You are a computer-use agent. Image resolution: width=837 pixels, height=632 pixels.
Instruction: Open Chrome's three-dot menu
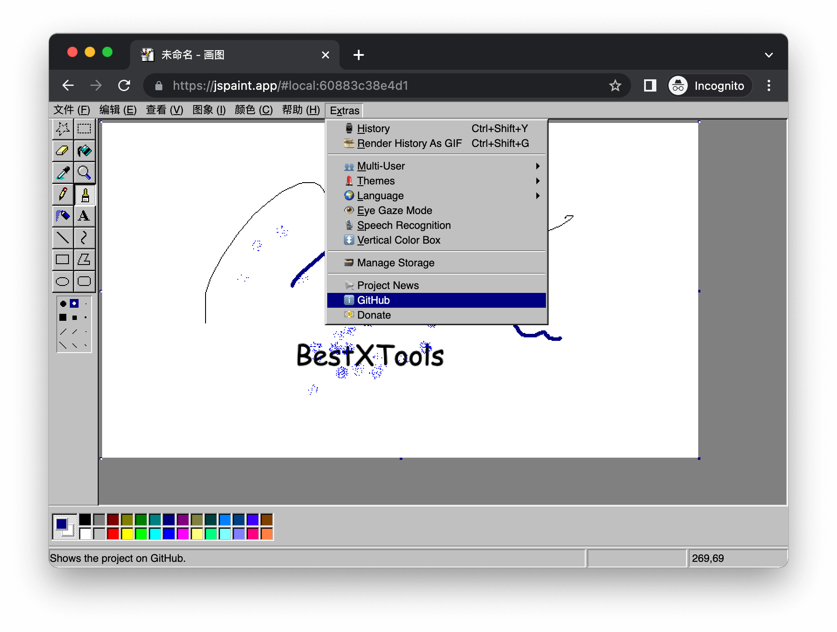click(x=769, y=85)
